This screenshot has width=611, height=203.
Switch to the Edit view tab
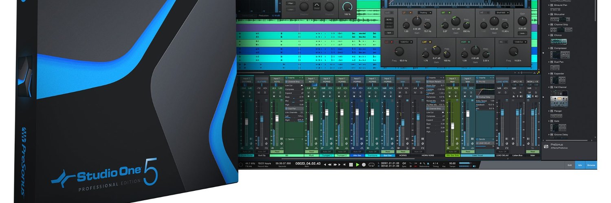pos(570,165)
